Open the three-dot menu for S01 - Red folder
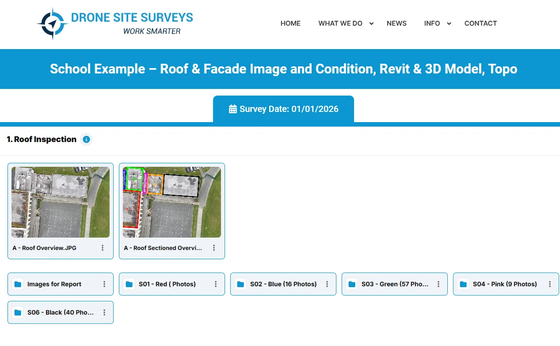This screenshot has width=560, height=346. point(216,284)
